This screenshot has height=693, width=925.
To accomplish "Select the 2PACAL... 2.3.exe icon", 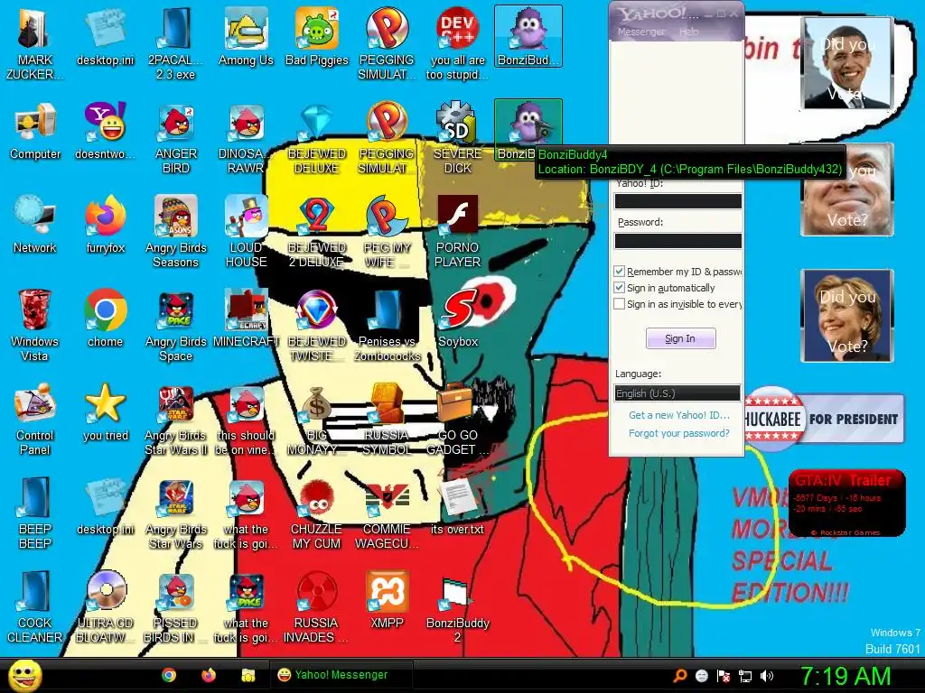I will click(x=176, y=43).
